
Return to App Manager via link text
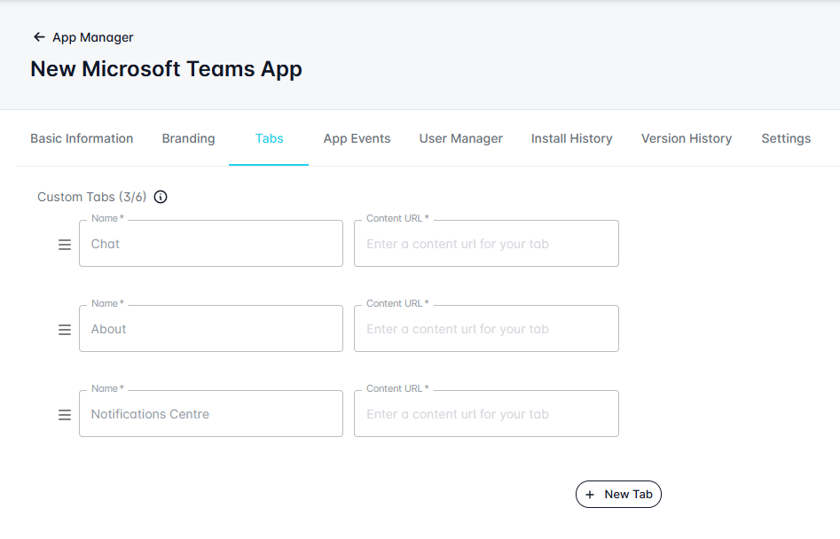(93, 37)
